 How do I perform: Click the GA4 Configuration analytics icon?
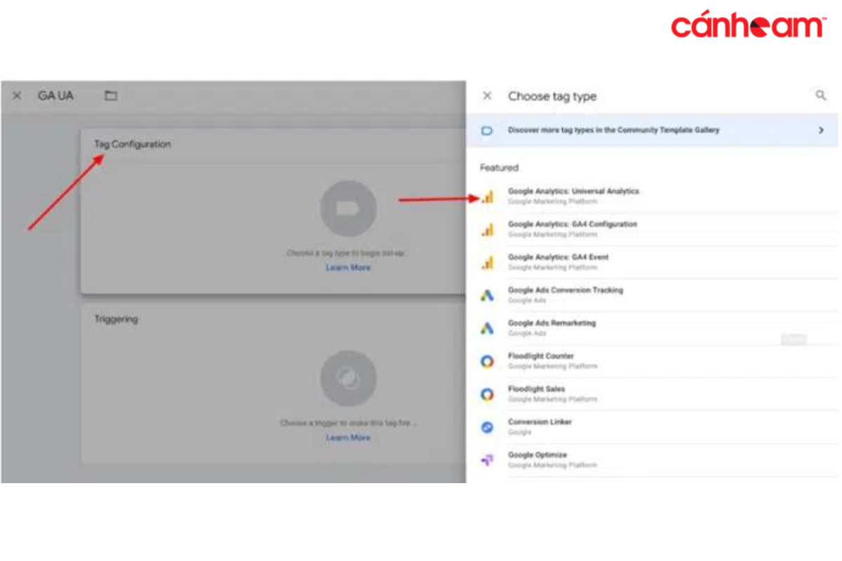(487, 229)
